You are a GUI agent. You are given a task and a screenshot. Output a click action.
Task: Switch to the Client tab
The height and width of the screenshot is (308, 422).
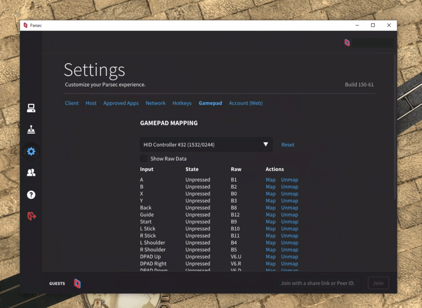click(72, 103)
